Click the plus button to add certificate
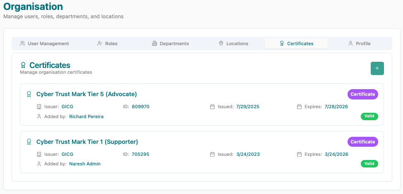Image resolution: width=403 pixels, height=194 pixels. tap(377, 68)
